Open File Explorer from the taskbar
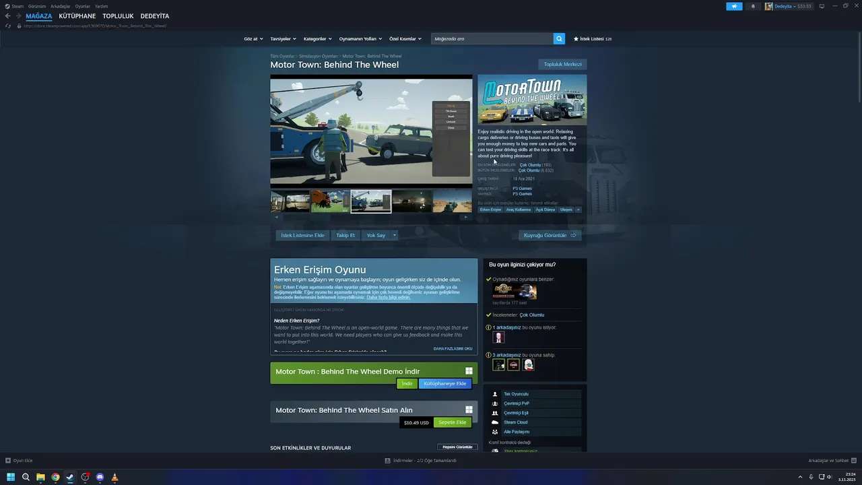 click(x=40, y=477)
